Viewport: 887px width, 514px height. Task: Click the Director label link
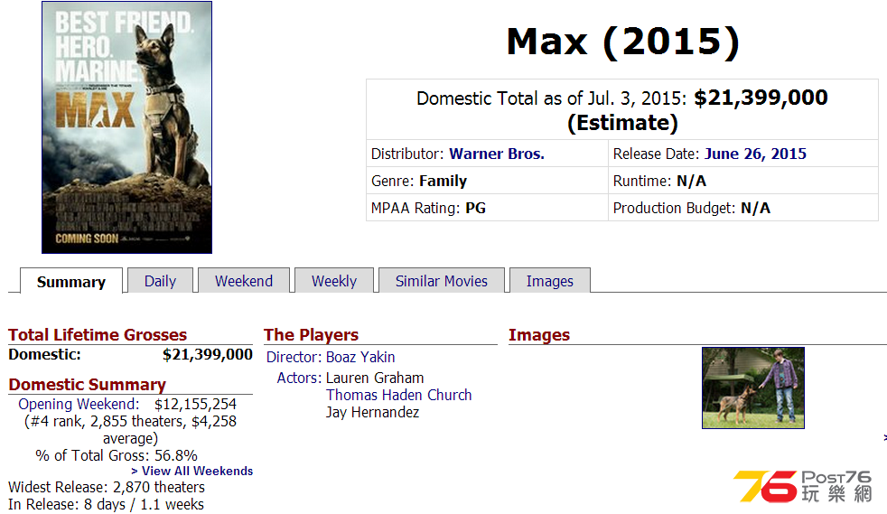294,357
